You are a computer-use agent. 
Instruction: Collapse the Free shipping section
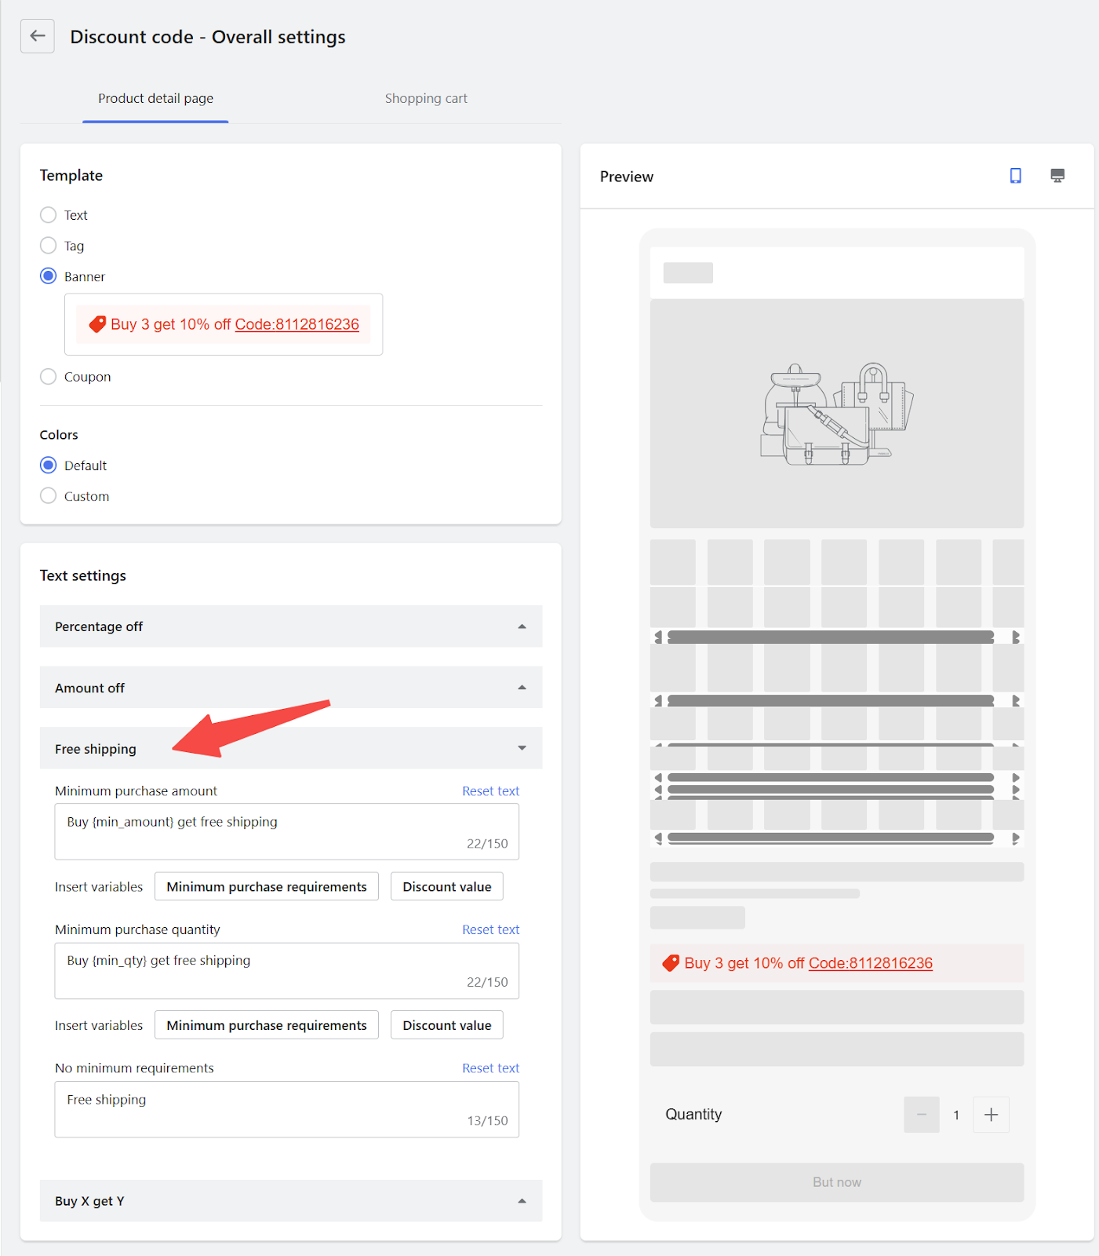(291, 748)
